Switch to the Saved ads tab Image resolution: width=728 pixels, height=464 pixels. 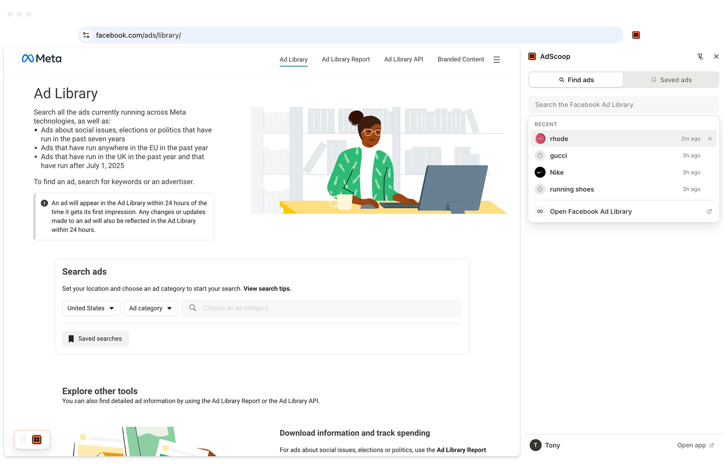671,80
